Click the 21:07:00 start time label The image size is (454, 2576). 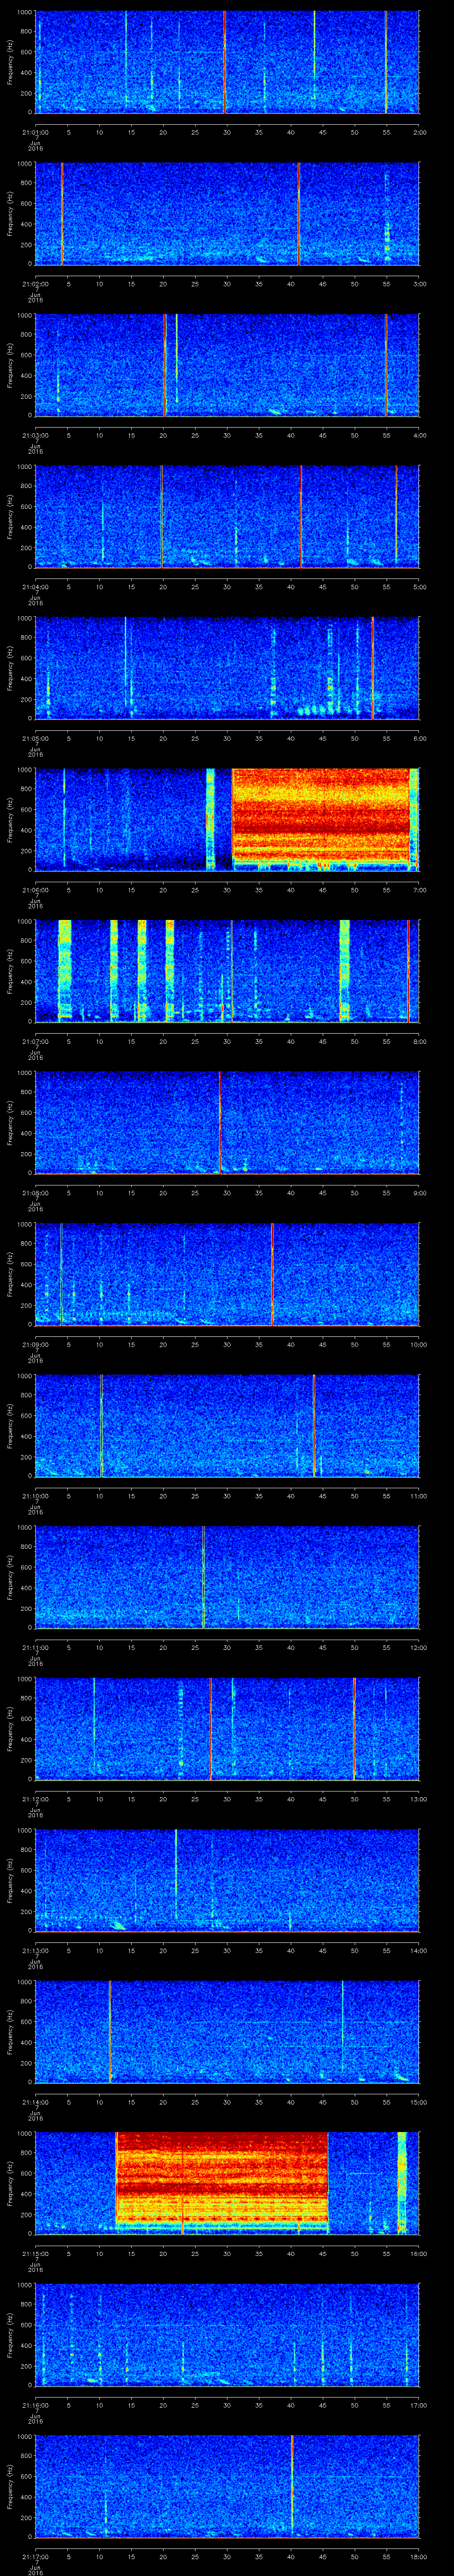coord(35,1041)
